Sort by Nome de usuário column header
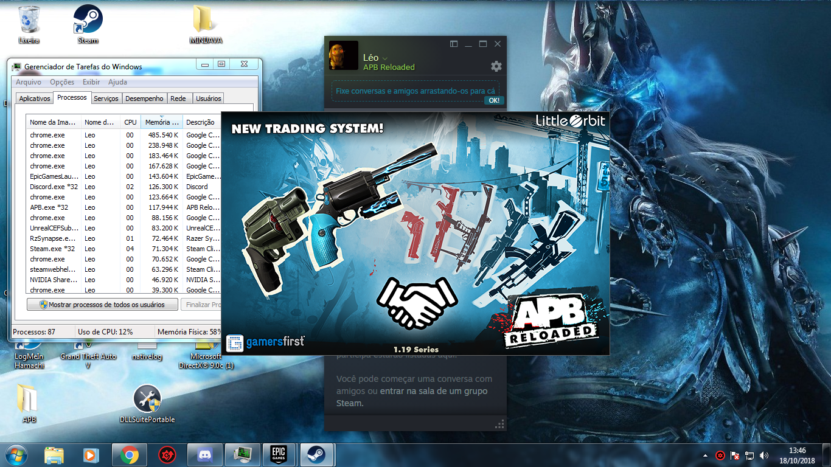The width and height of the screenshot is (831, 467). coord(100,122)
